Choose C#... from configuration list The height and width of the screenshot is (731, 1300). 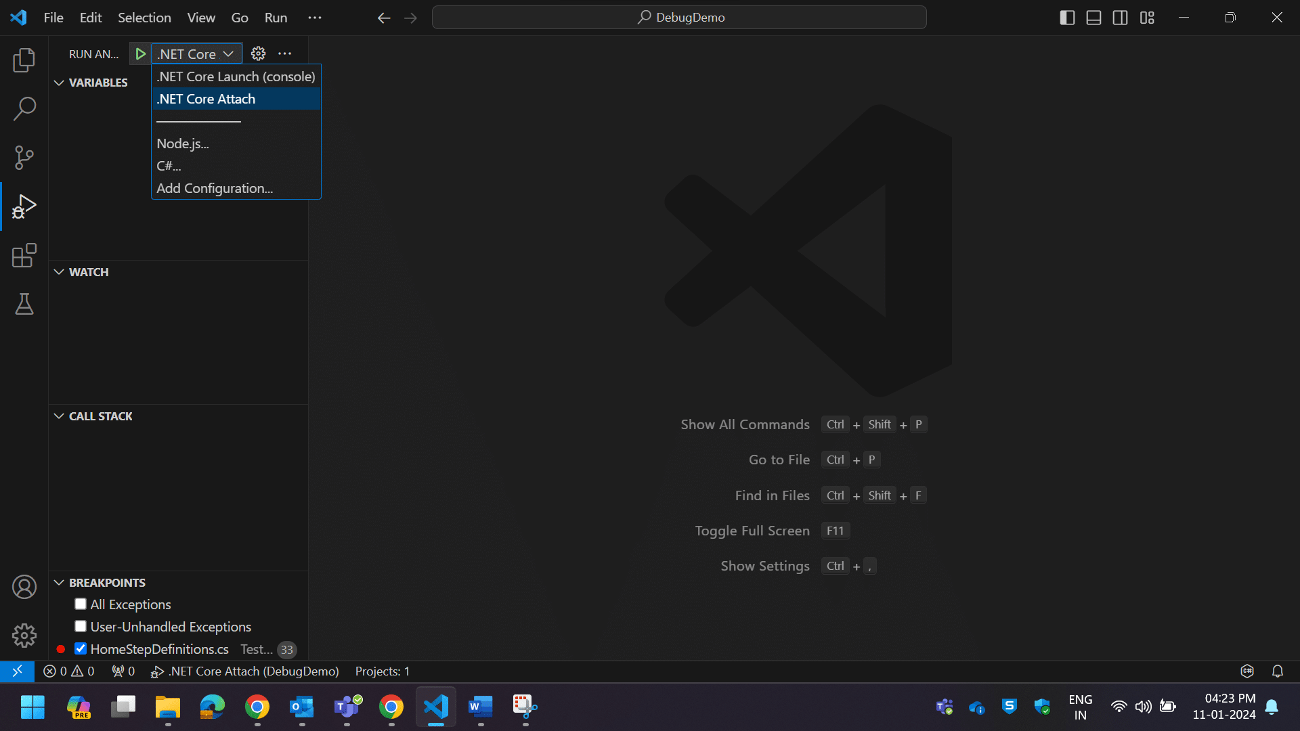tap(236, 166)
